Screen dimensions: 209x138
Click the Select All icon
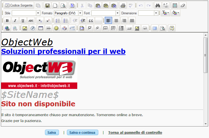[x=175, y=5]
